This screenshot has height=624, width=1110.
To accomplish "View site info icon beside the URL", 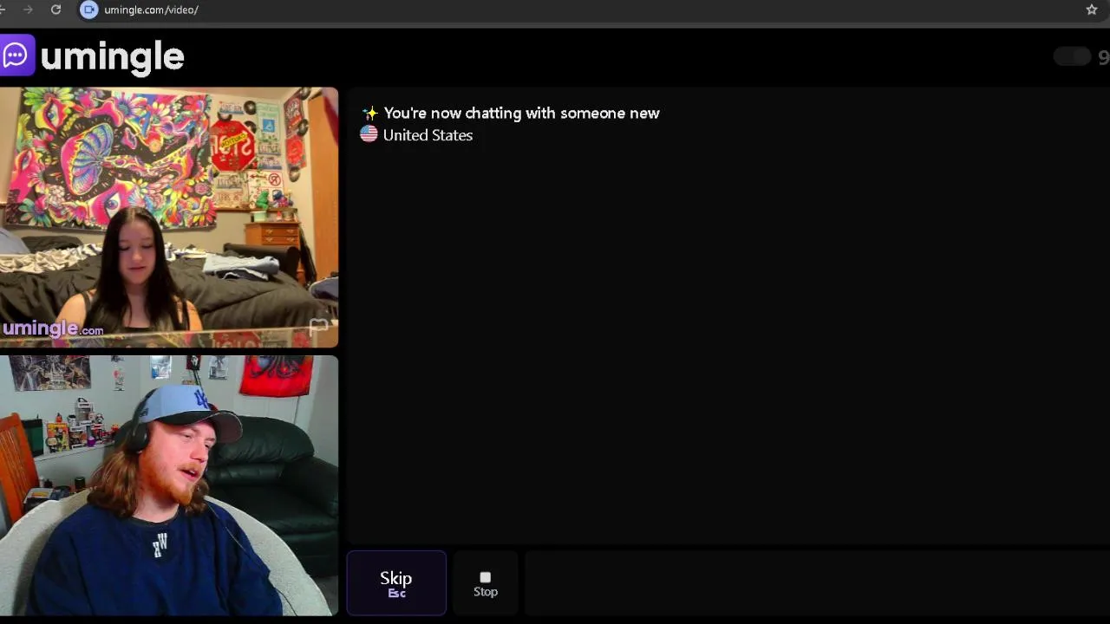I will [88, 10].
